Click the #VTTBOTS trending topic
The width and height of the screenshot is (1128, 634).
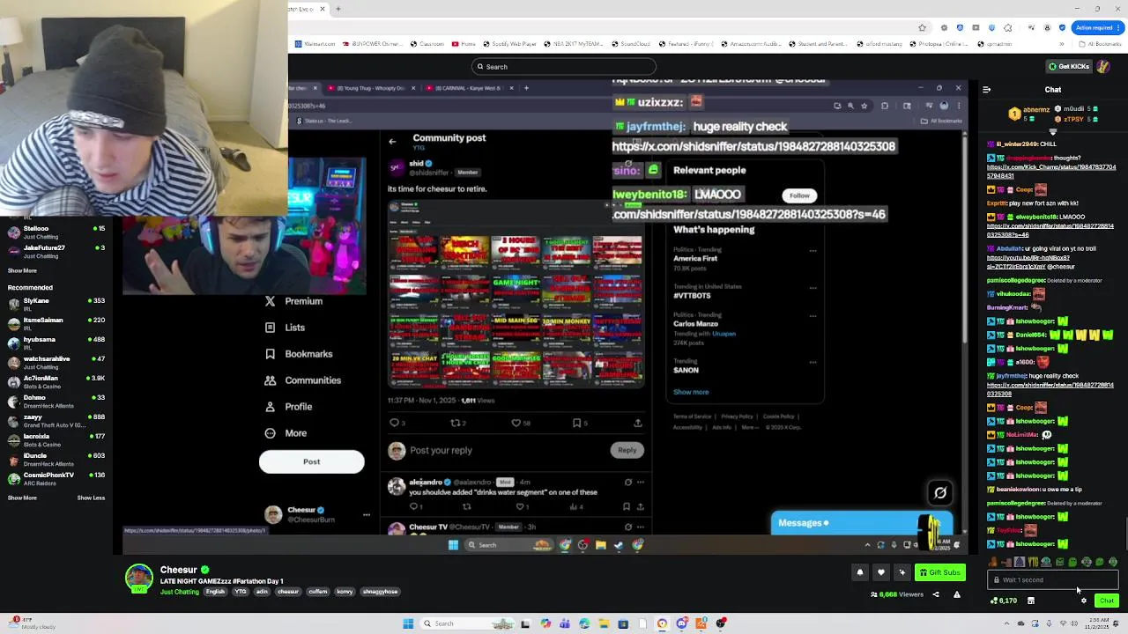[692, 296]
